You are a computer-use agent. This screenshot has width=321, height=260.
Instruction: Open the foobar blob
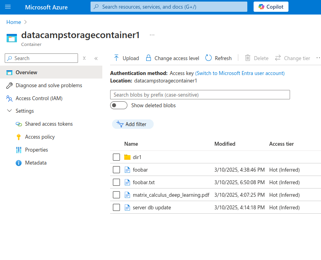(x=140, y=170)
